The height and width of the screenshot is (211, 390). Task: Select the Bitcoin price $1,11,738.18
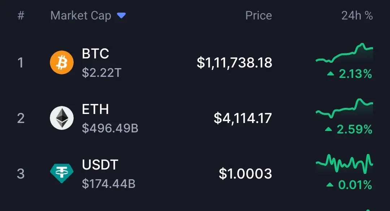click(x=234, y=63)
